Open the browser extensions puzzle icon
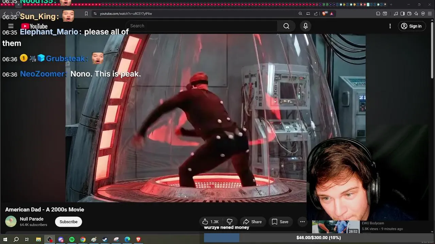The width and height of the screenshot is (435, 244). click(378, 14)
